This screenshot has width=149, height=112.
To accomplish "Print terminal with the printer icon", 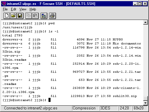I will click(x=53, y=16).
